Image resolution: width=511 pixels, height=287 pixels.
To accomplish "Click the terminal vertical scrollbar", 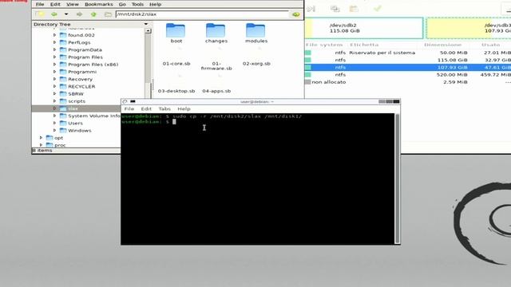I will click(x=398, y=179).
